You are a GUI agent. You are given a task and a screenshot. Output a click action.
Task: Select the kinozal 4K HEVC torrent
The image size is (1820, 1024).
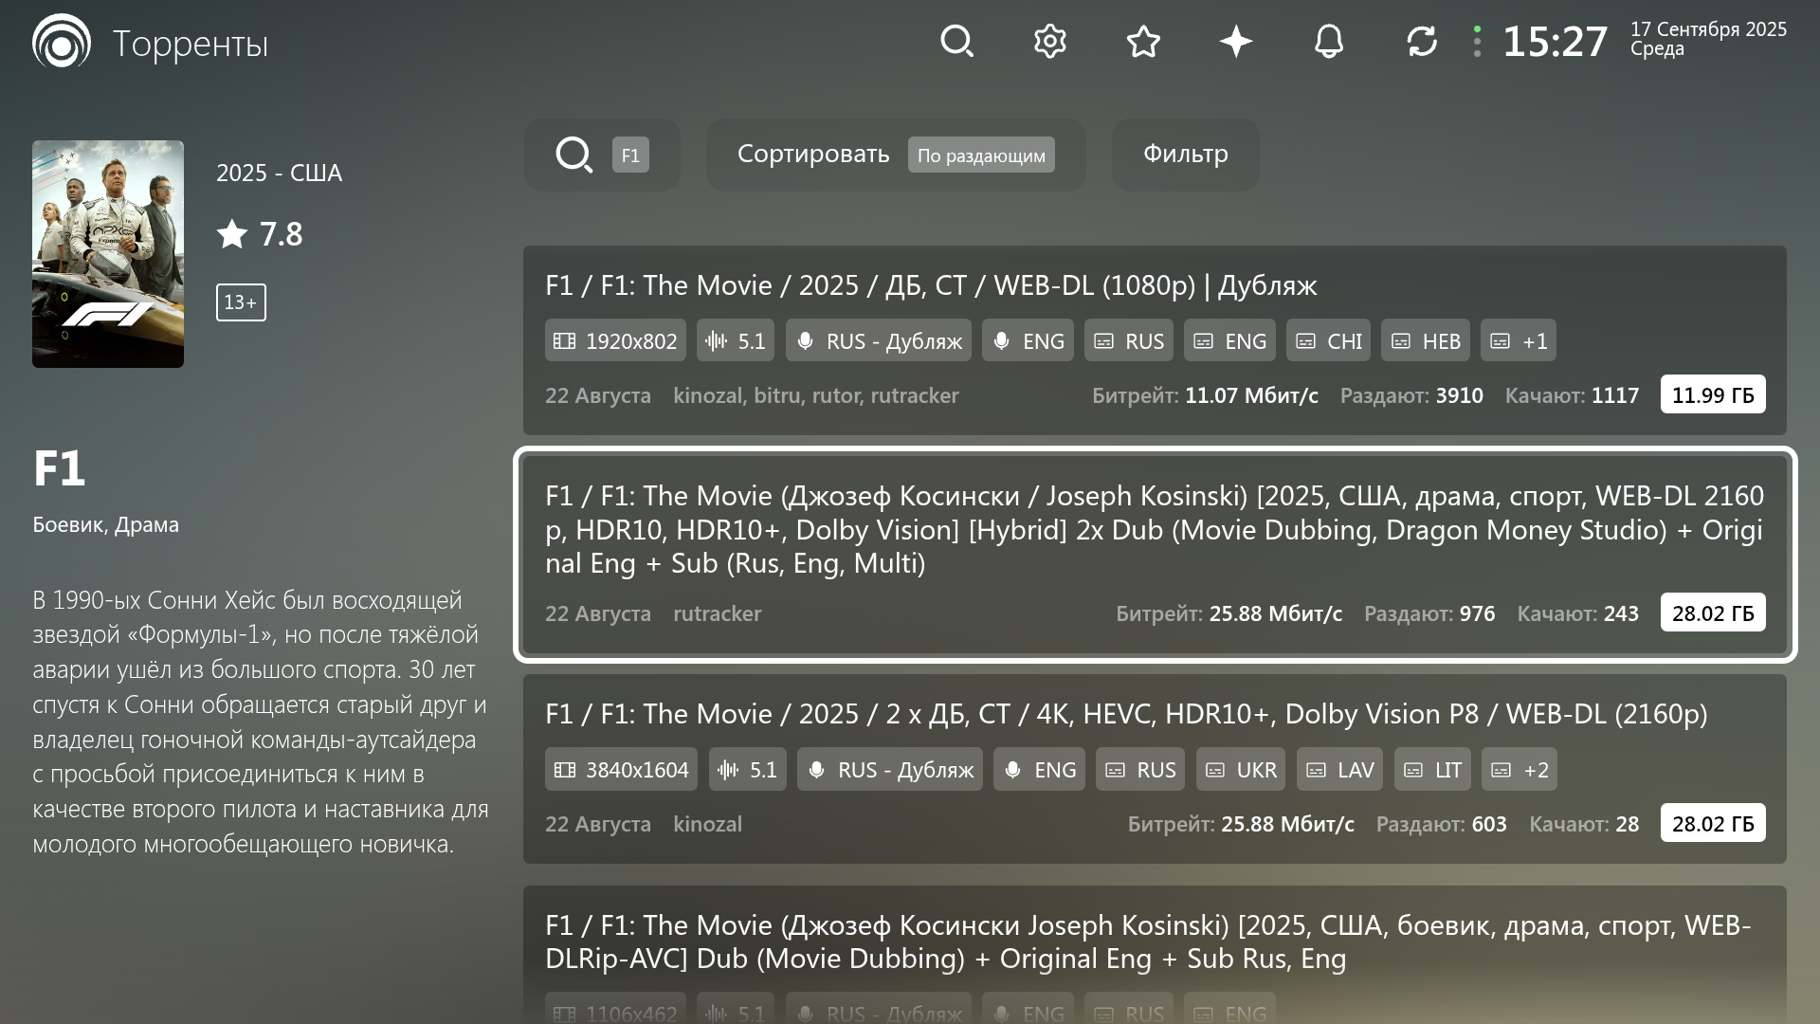(x=1125, y=714)
